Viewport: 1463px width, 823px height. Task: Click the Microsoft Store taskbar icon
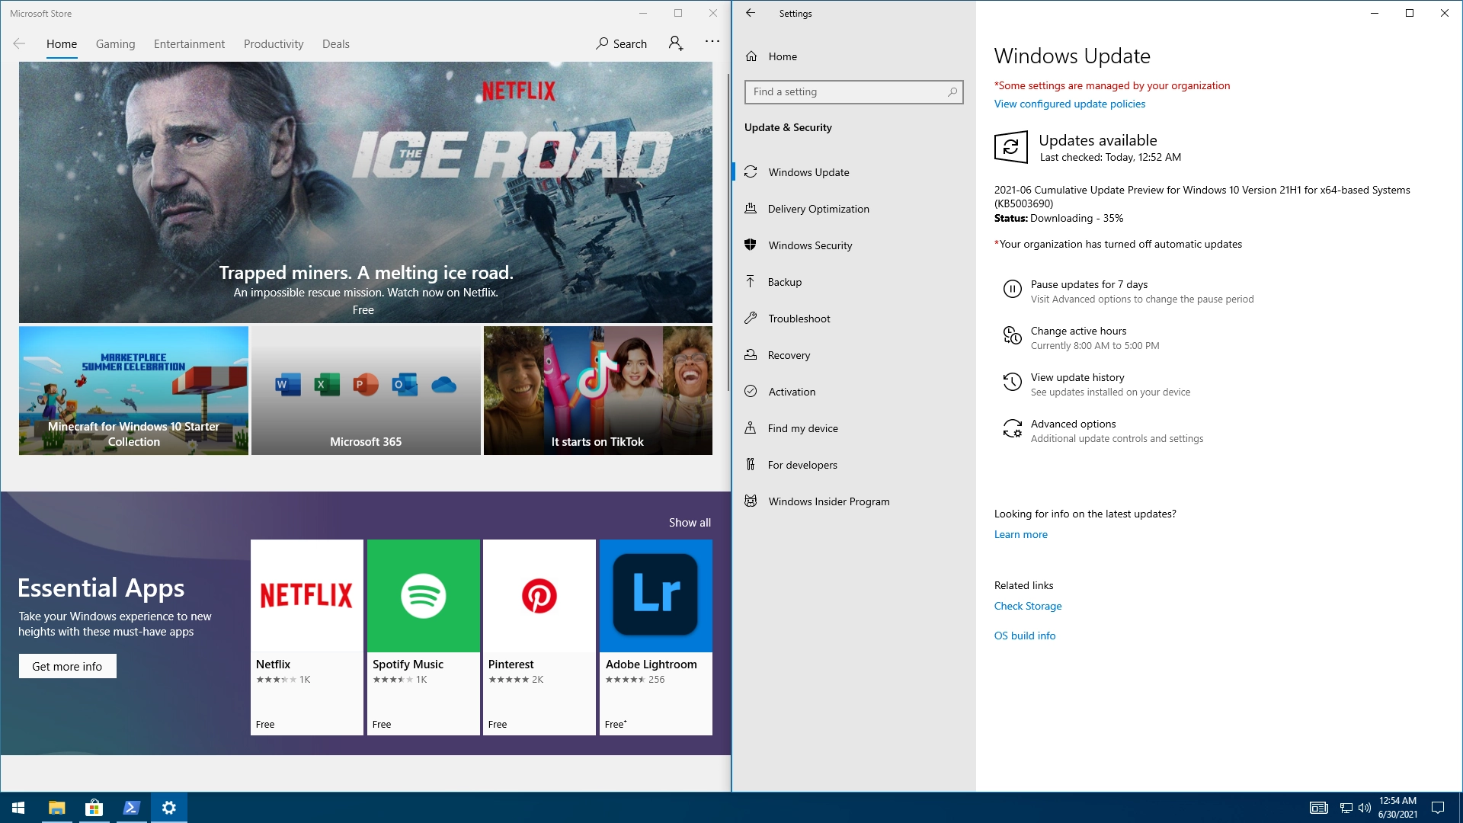[94, 808]
